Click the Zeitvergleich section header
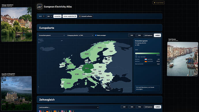Screen dimensions: 199x112 click(99, 100)
